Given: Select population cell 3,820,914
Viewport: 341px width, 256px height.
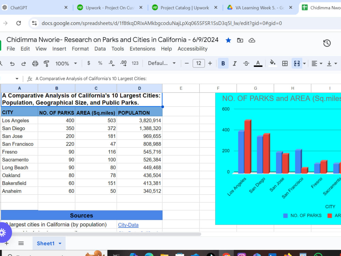Looking at the screenshot, I should [x=139, y=120].
